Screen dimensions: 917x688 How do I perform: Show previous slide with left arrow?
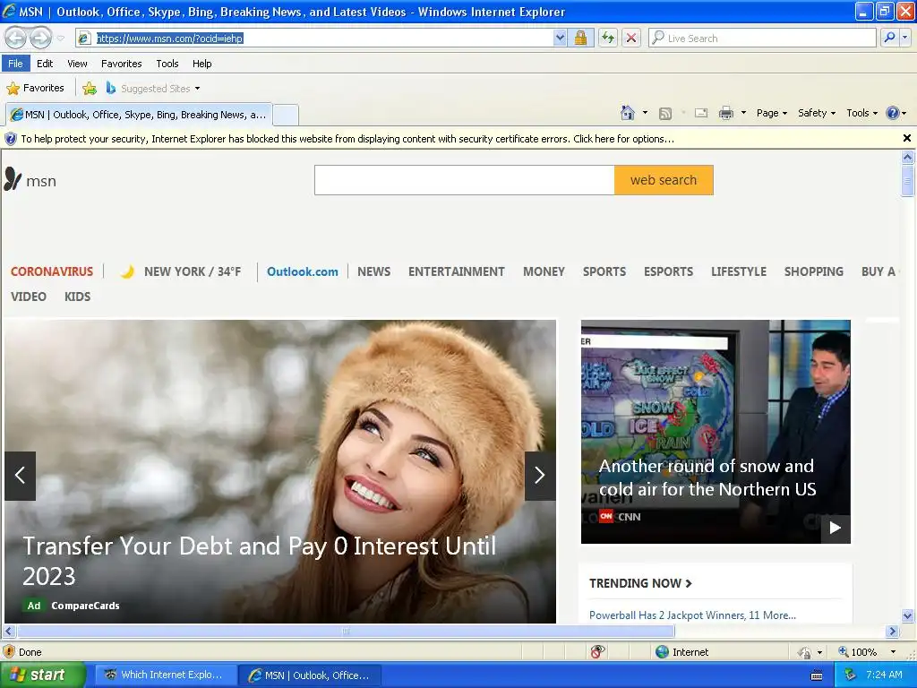(x=20, y=476)
